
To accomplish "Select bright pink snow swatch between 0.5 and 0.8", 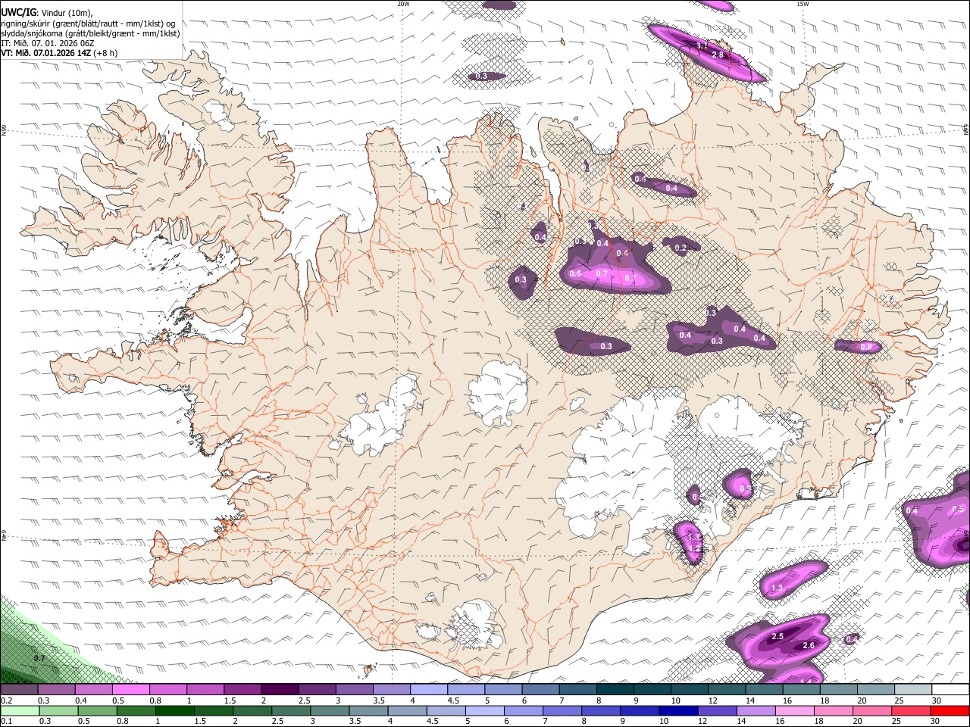I will [131, 690].
